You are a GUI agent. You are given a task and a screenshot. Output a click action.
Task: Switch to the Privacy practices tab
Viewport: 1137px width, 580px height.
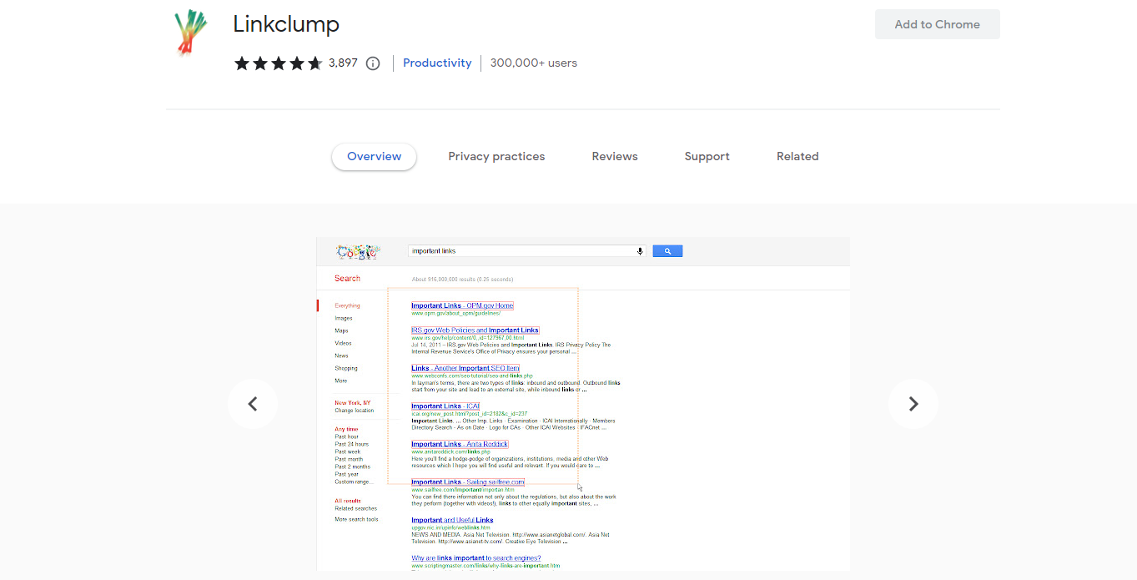coord(496,156)
